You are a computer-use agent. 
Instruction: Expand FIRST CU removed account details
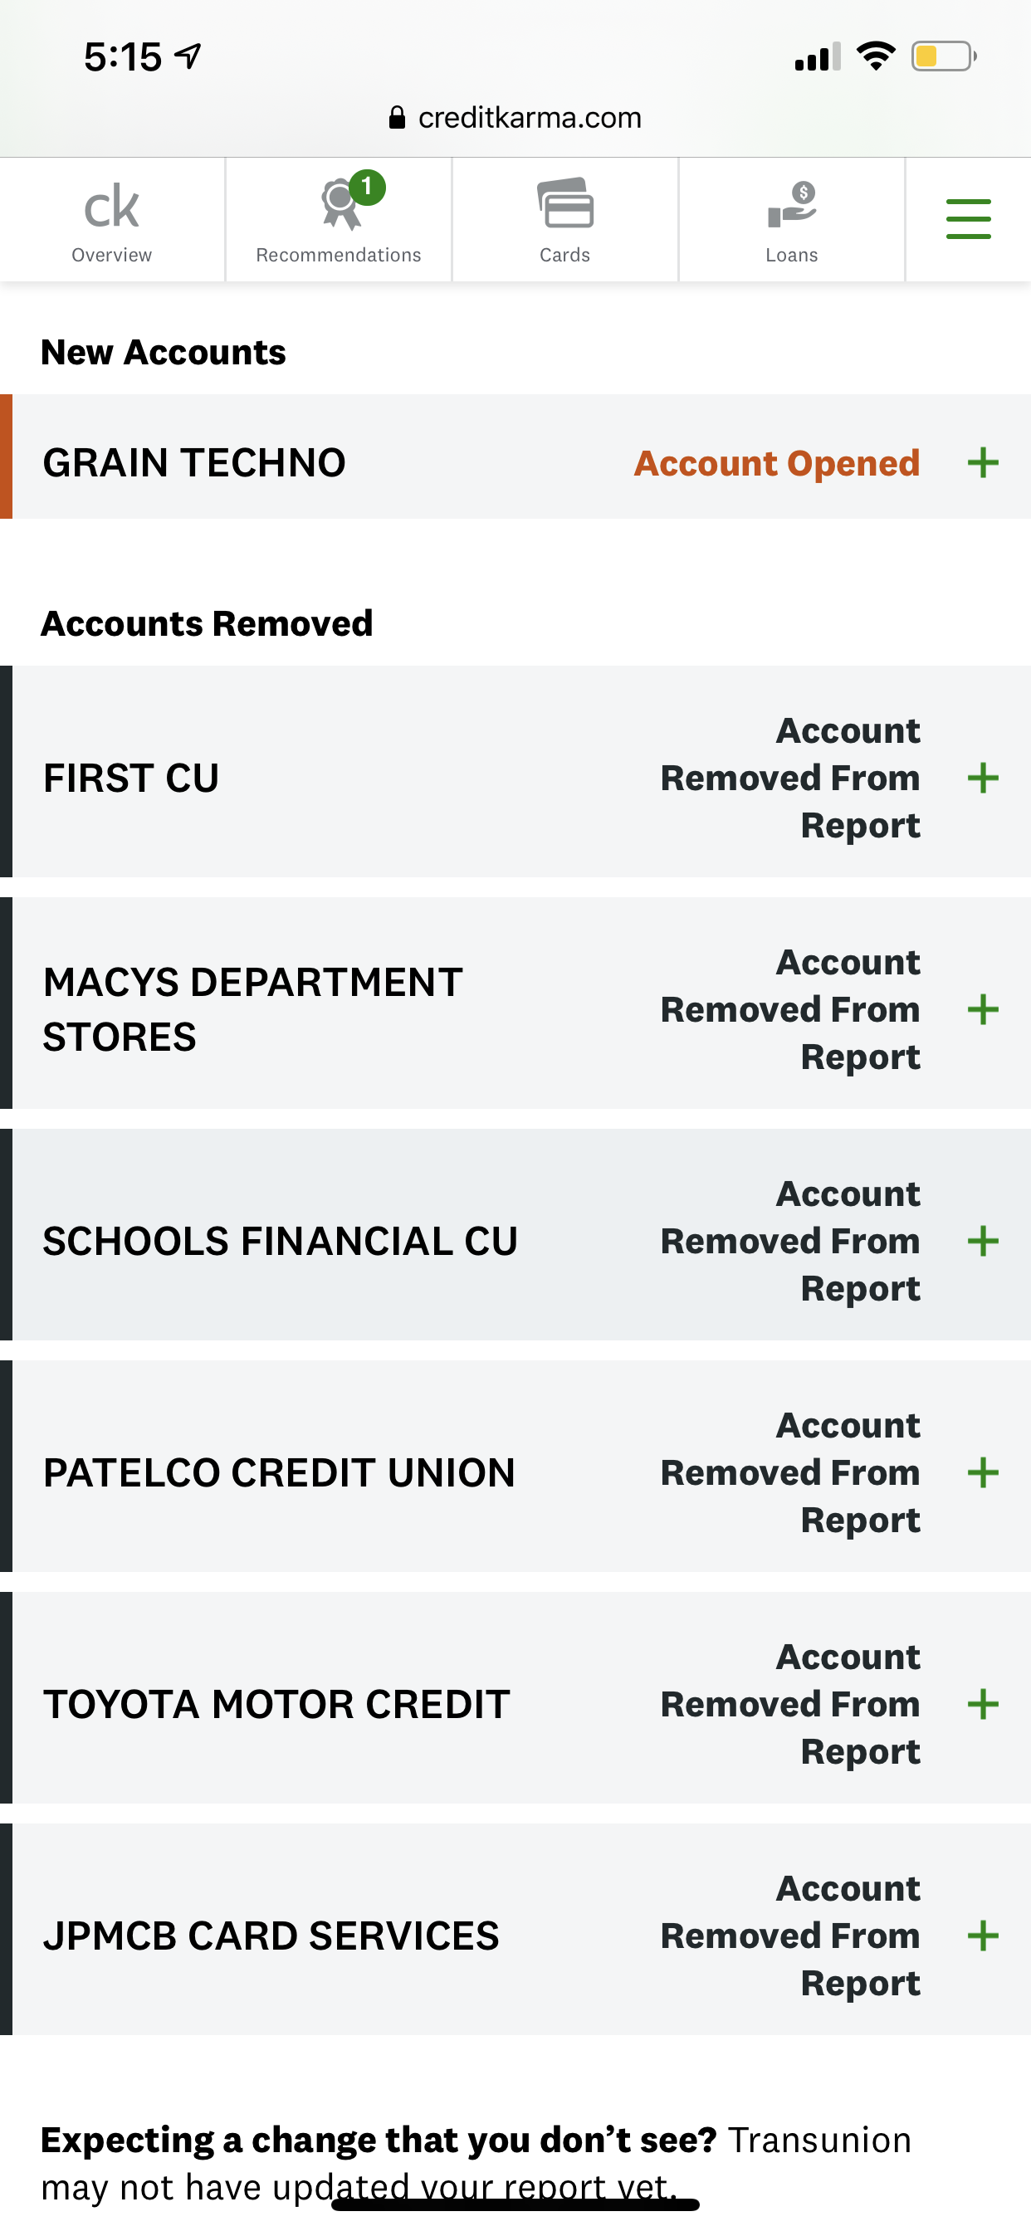coord(983,778)
